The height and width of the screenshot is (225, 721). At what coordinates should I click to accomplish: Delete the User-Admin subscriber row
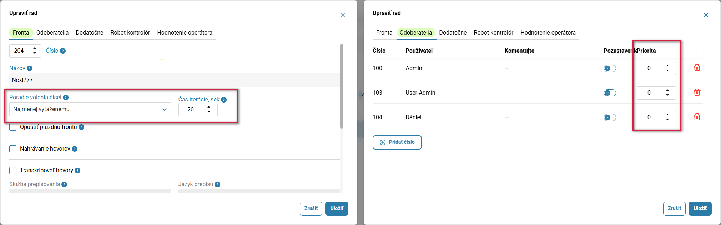(x=697, y=92)
